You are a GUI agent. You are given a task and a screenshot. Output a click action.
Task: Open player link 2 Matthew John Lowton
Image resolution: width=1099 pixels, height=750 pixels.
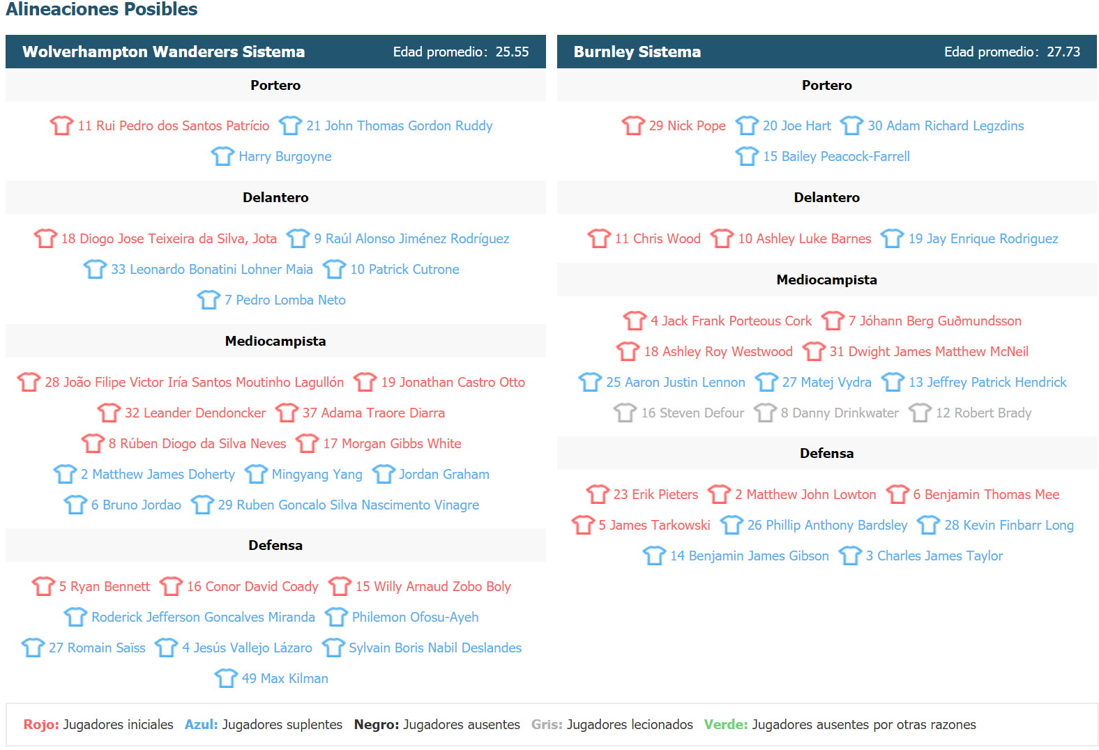coord(805,494)
